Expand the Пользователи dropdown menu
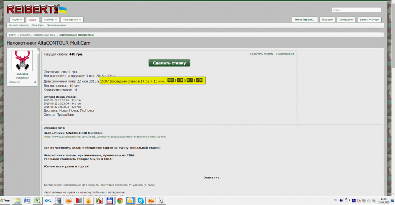Viewport: 395px width, 205px height. point(72,19)
